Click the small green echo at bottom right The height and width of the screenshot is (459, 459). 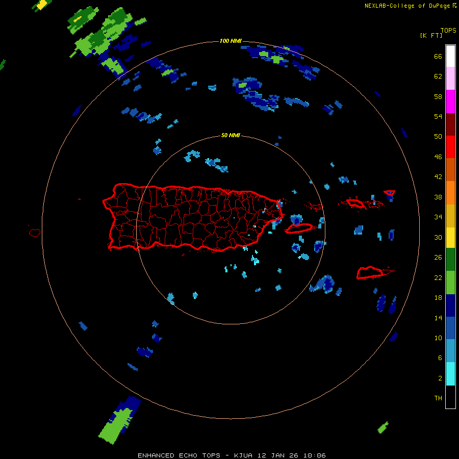tap(383, 428)
